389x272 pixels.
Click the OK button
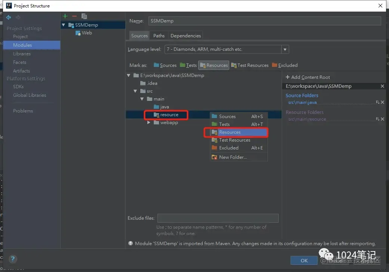click(x=304, y=260)
